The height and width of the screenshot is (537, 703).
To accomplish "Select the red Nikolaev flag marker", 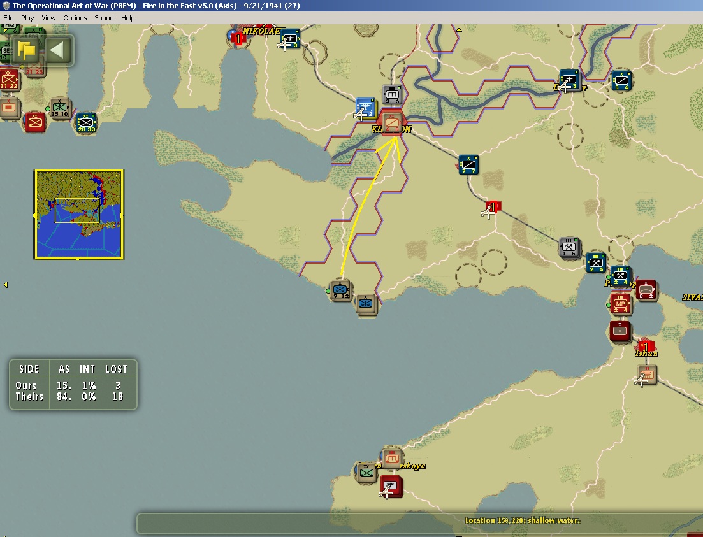I will (x=237, y=38).
